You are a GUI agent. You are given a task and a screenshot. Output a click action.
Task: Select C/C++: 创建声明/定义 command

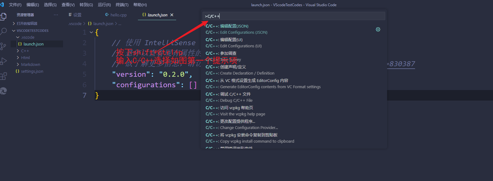pyautogui.click(x=294, y=70)
